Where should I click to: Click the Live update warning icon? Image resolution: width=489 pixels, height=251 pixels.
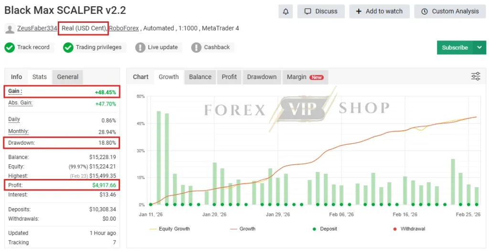(x=140, y=48)
